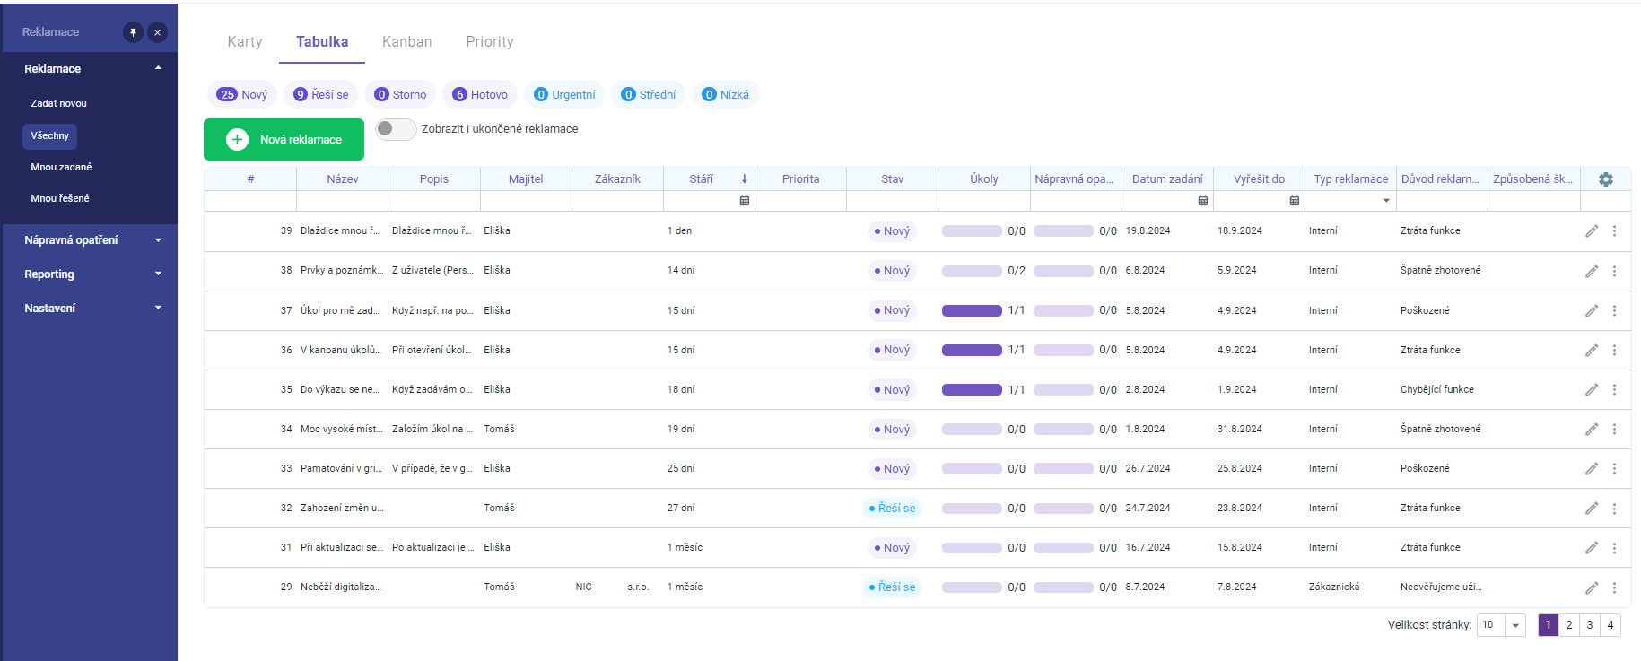Open more options for row 32
This screenshot has height=661, width=1641.
point(1614,508)
